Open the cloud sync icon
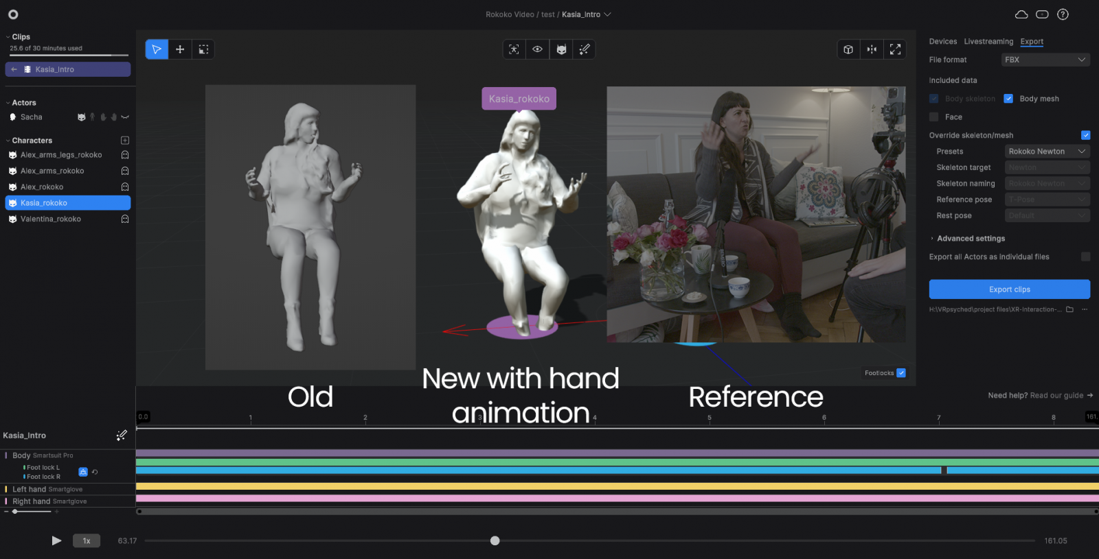The image size is (1099, 559). coord(1021,14)
